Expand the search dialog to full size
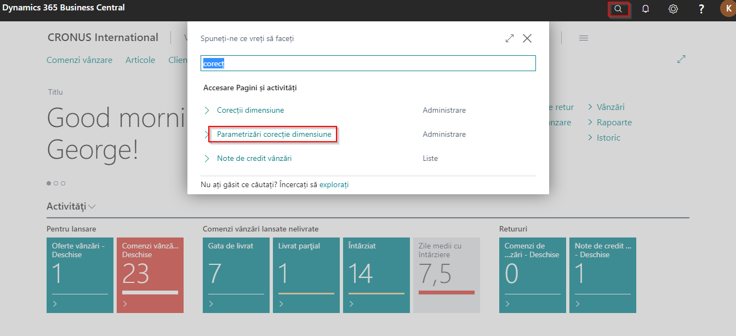736x336 pixels. tap(510, 38)
